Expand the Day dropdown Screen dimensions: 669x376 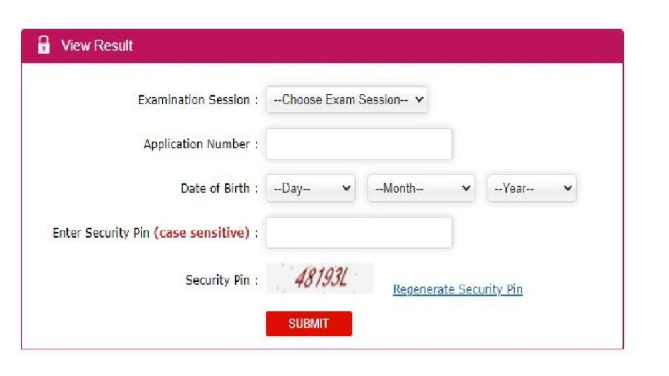[x=310, y=189]
